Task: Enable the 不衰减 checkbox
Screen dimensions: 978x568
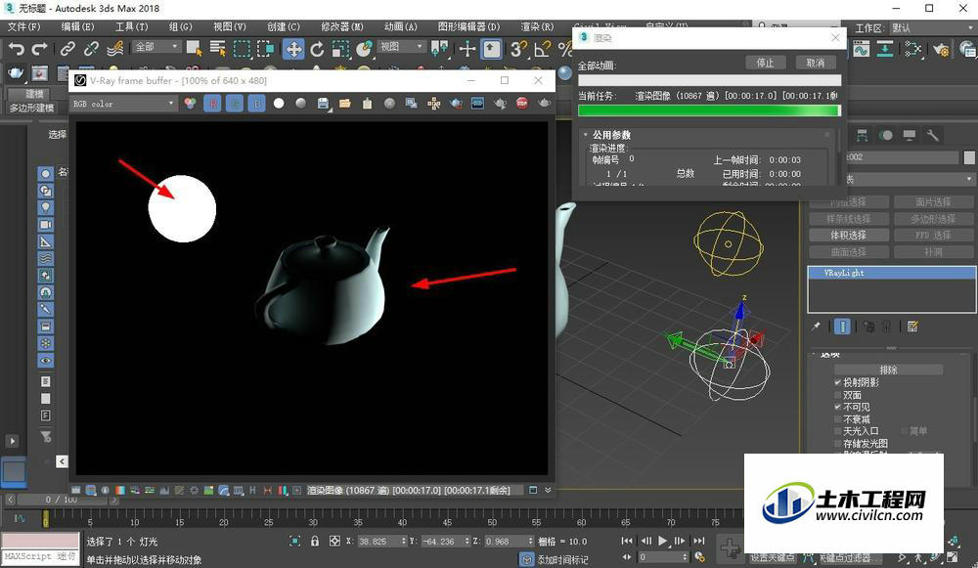Action: click(838, 419)
